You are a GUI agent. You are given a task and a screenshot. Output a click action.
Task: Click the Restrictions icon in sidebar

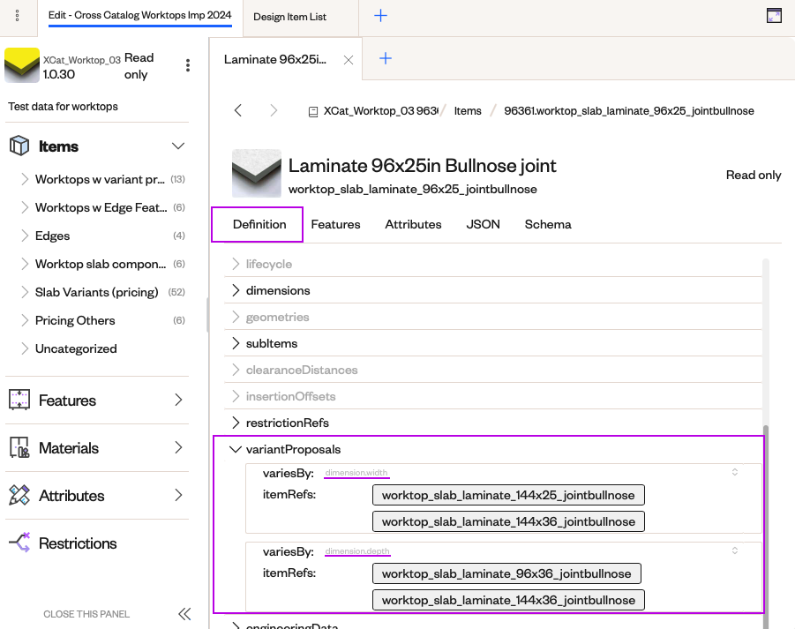pyautogui.click(x=19, y=543)
